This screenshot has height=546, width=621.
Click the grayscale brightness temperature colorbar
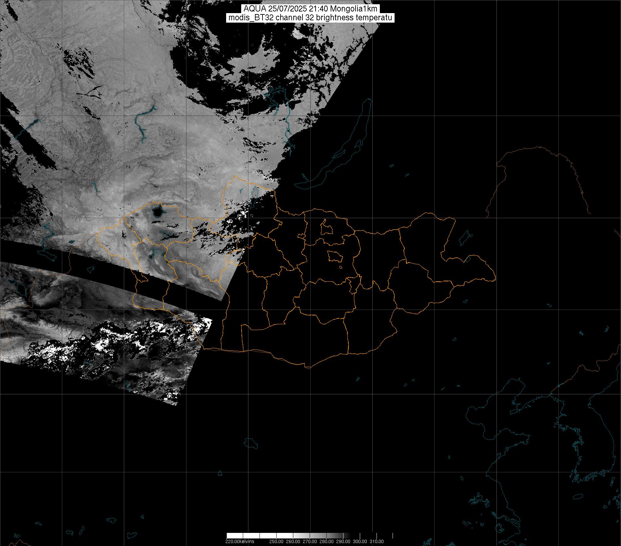(x=310, y=536)
